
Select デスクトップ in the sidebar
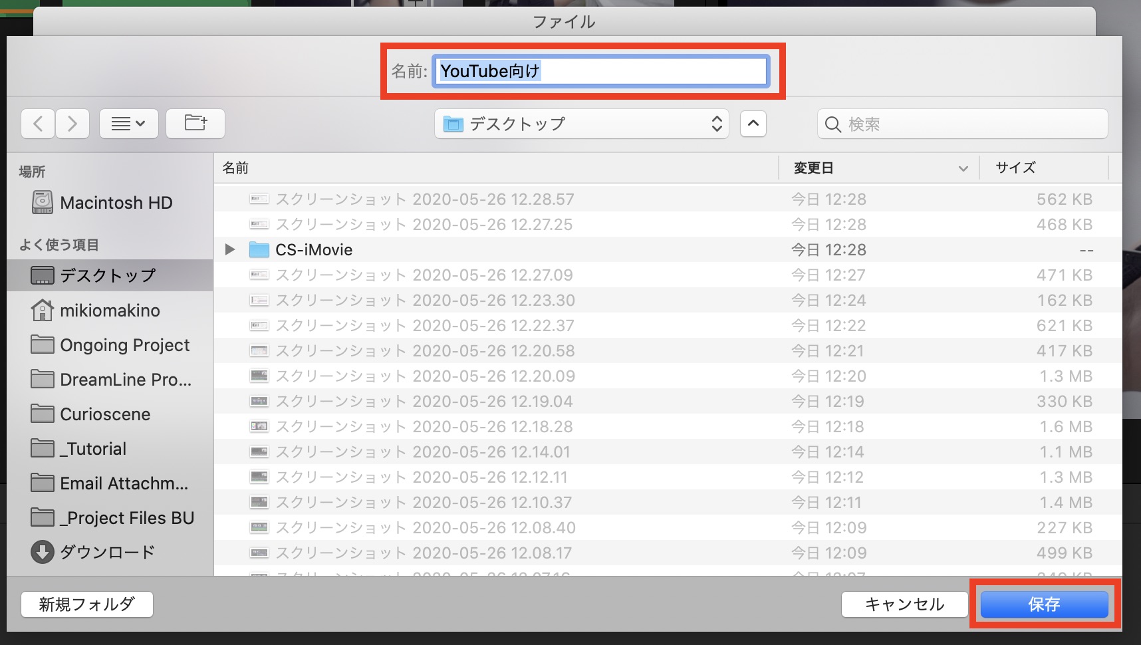click(110, 275)
